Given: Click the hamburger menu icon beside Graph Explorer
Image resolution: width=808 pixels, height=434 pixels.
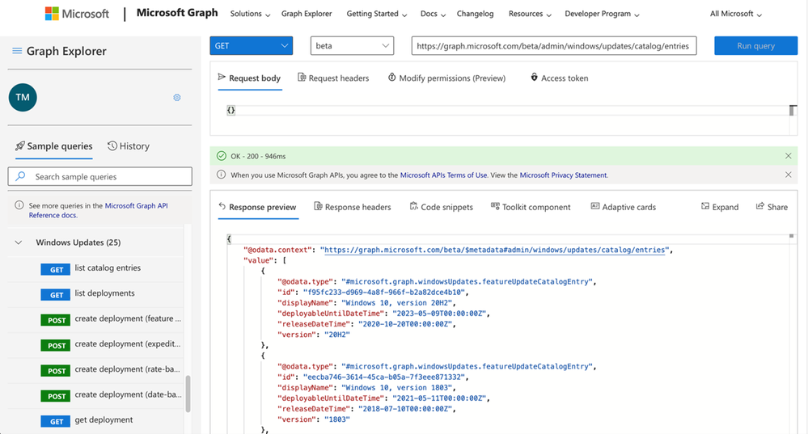Looking at the screenshot, I should [x=16, y=51].
